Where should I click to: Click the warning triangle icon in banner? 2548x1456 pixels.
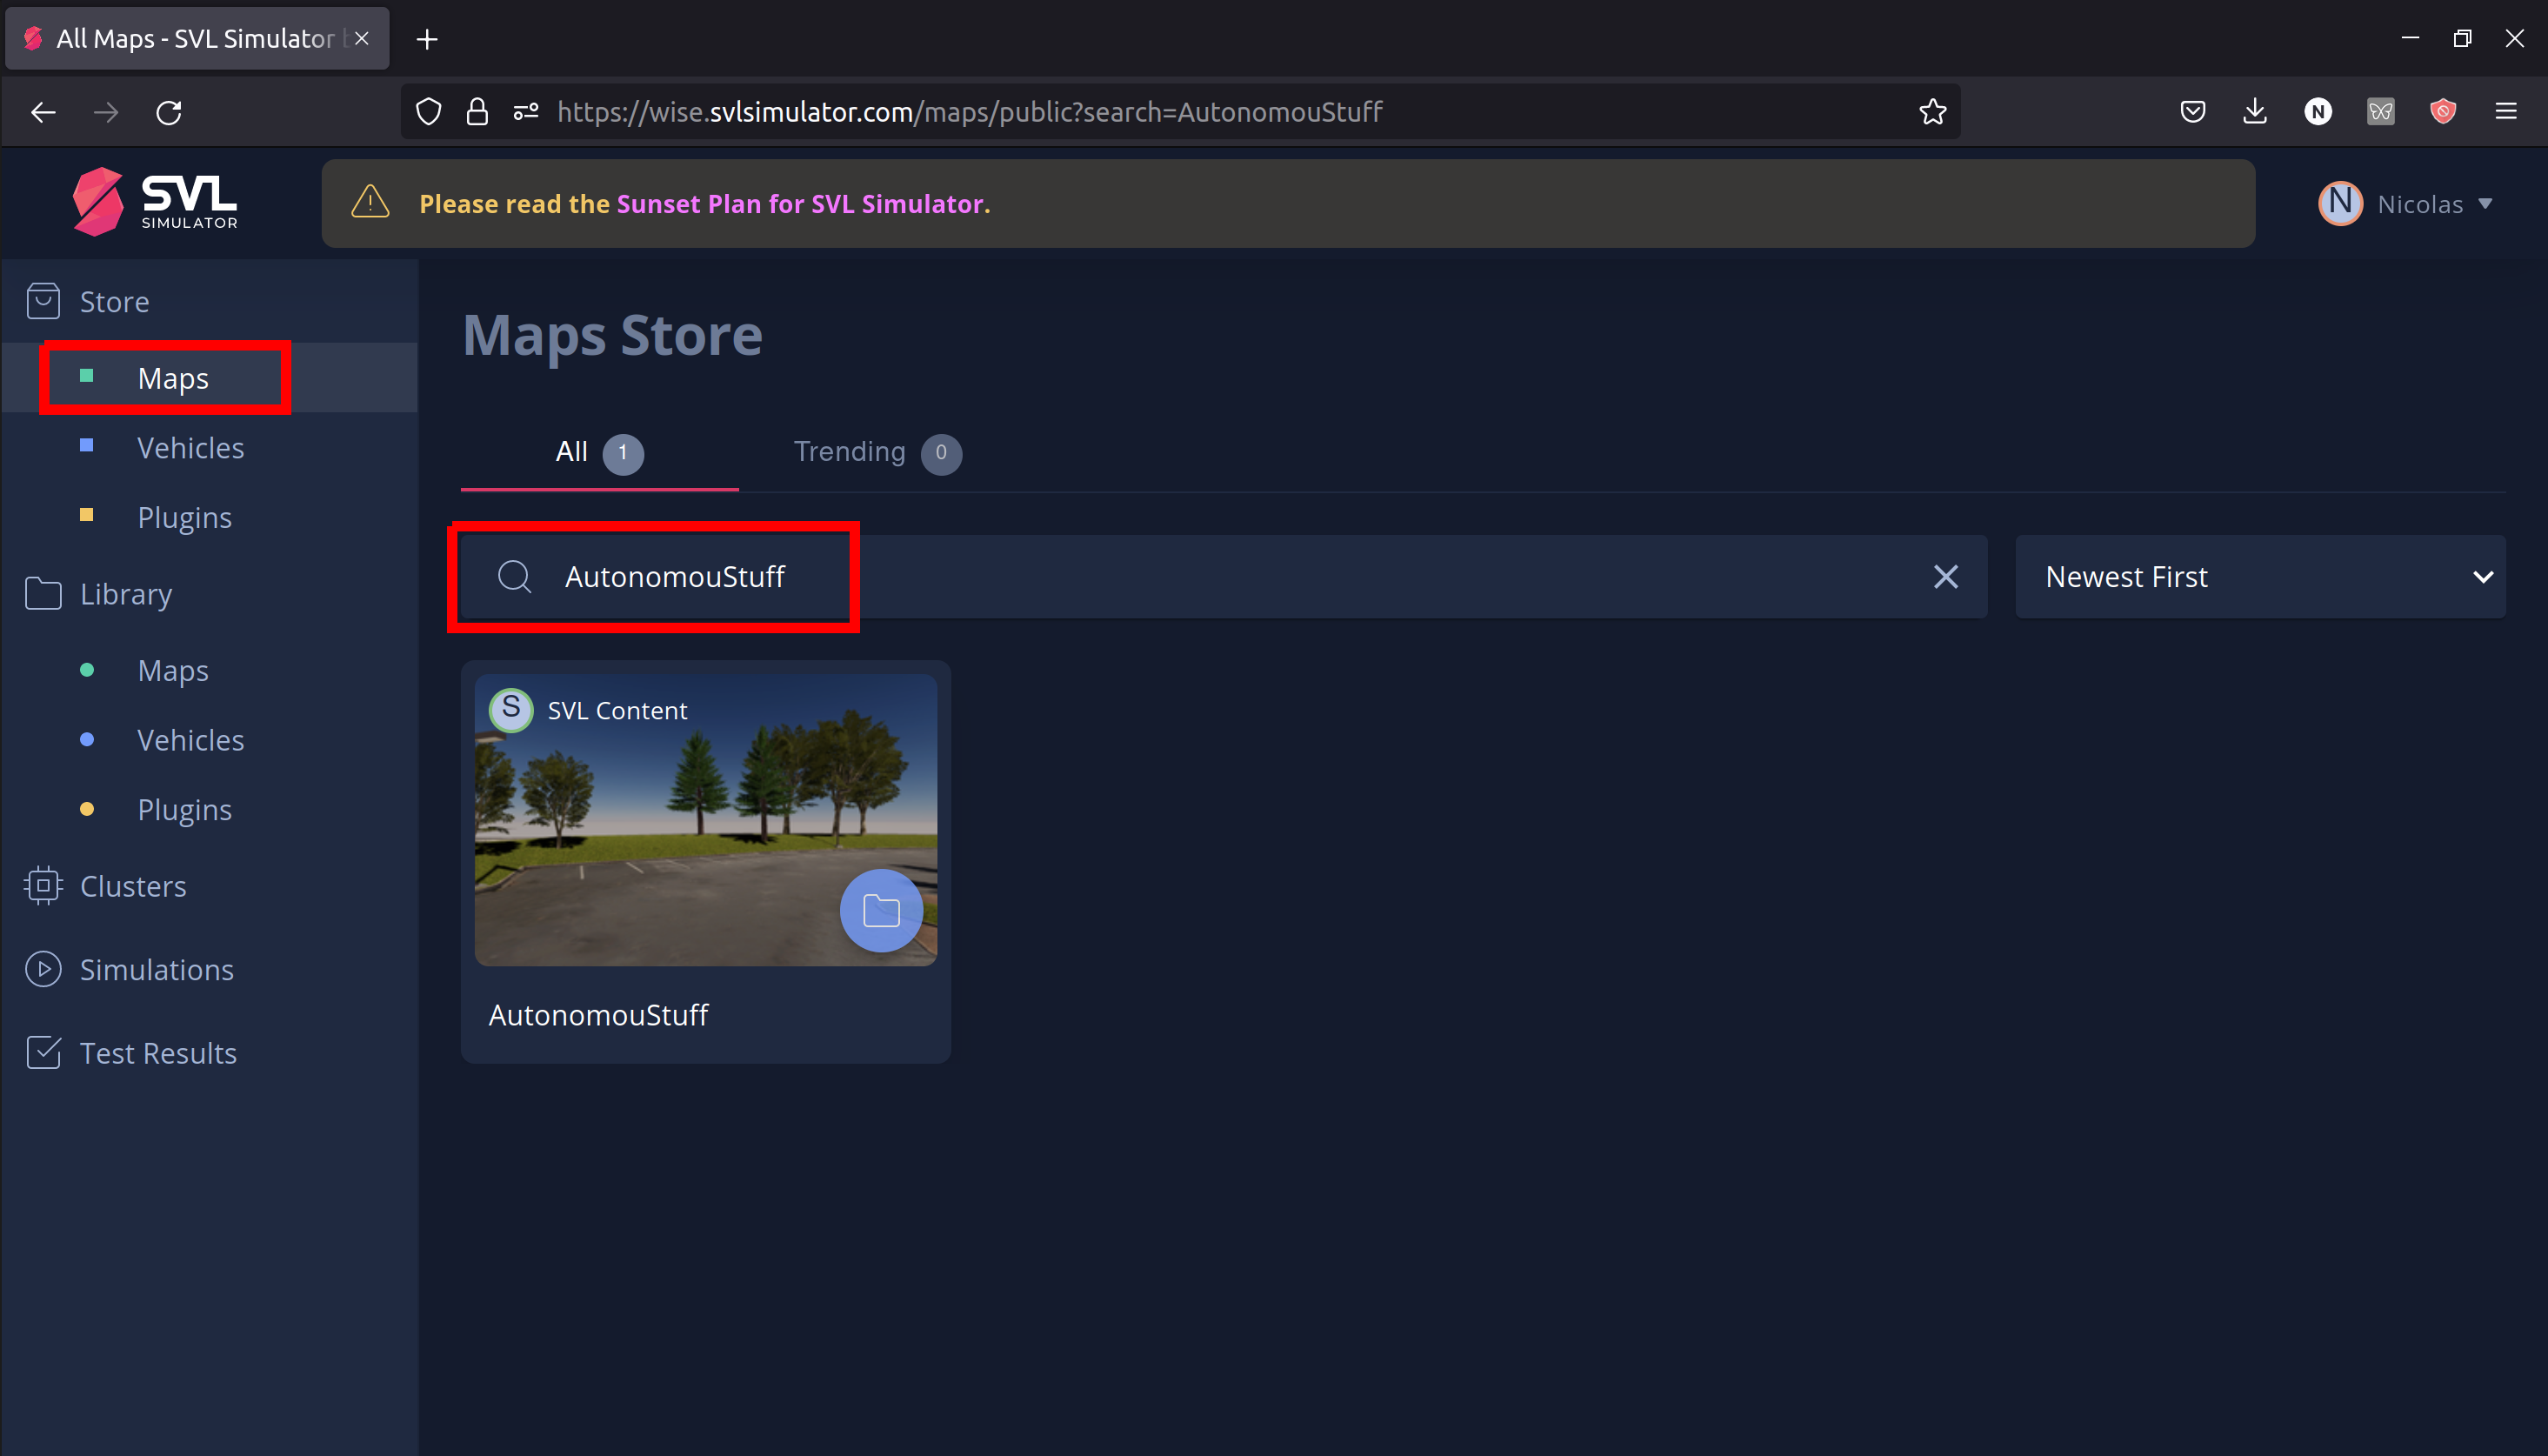pyautogui.click(x=370, y=202)
